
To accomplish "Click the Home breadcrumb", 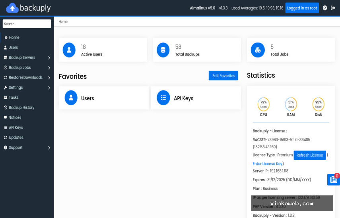I will tap(63, 22).
